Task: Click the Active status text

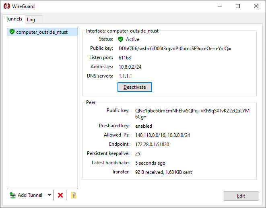Action: pos(132,39)
